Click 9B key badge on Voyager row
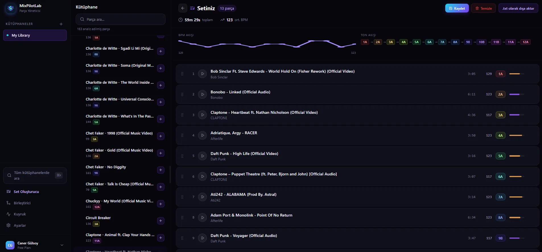Image resolution: width=542 pixels, height=252 pixels. click(500, 238)
